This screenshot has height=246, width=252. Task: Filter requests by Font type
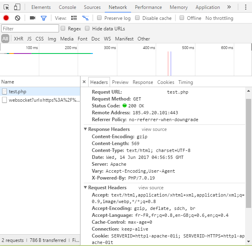[x=83, y=39]
